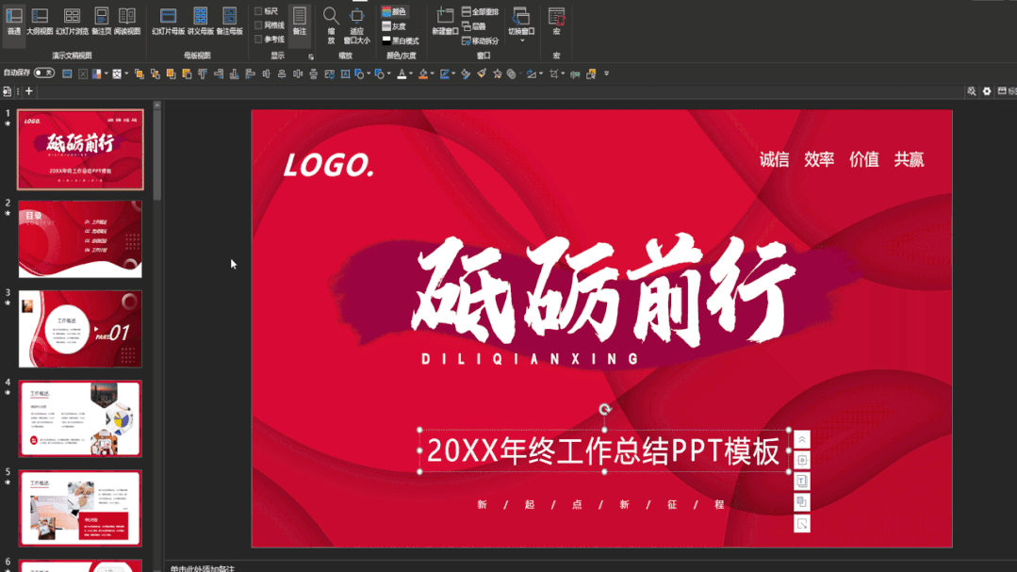
Task: Select slide 2 目录 thumbnail
Action: click(80, 238)
